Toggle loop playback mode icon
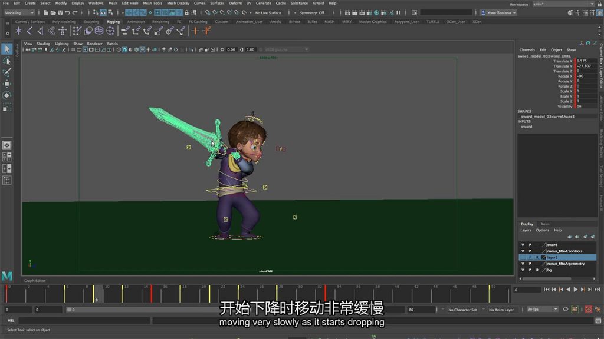The height and width of the screenshot is (339, 604). coord(566,309)
